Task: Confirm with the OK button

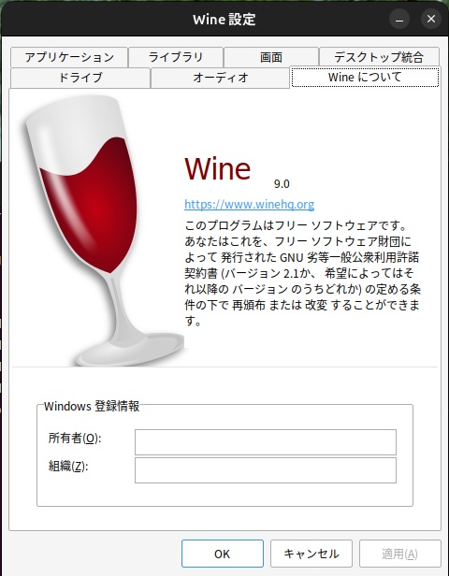Action: click(223, 554)
